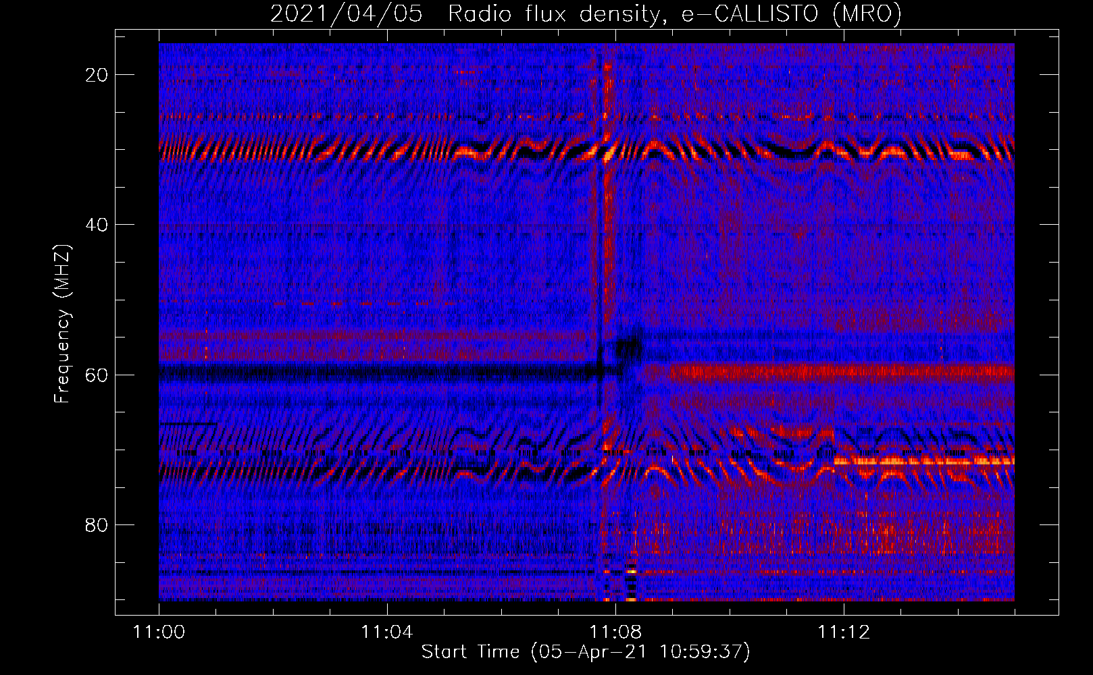Click the plot title "Radio flux density, e-CALLISTO (MRO)"

coord(674,14)
